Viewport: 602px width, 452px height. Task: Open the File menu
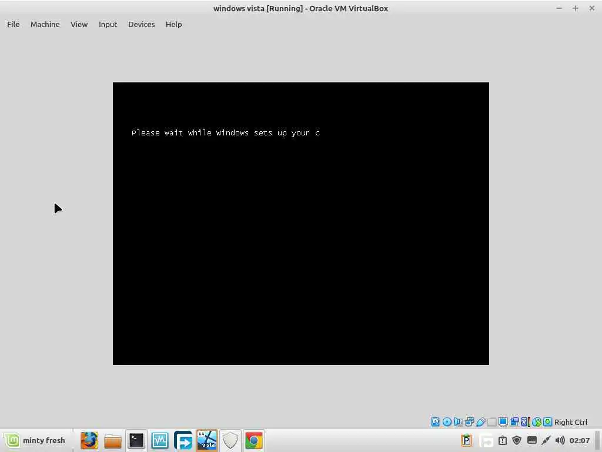13,24
